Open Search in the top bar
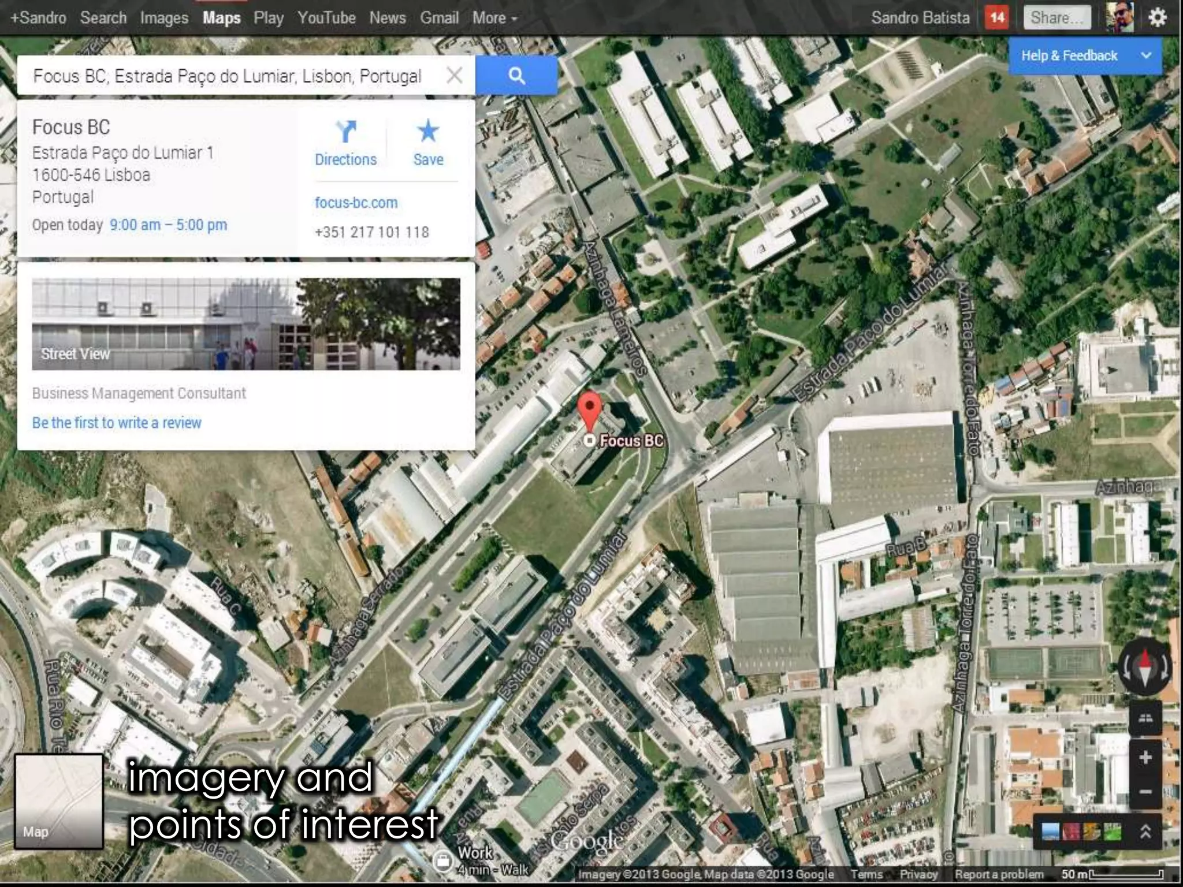 [x=103, y=18]
